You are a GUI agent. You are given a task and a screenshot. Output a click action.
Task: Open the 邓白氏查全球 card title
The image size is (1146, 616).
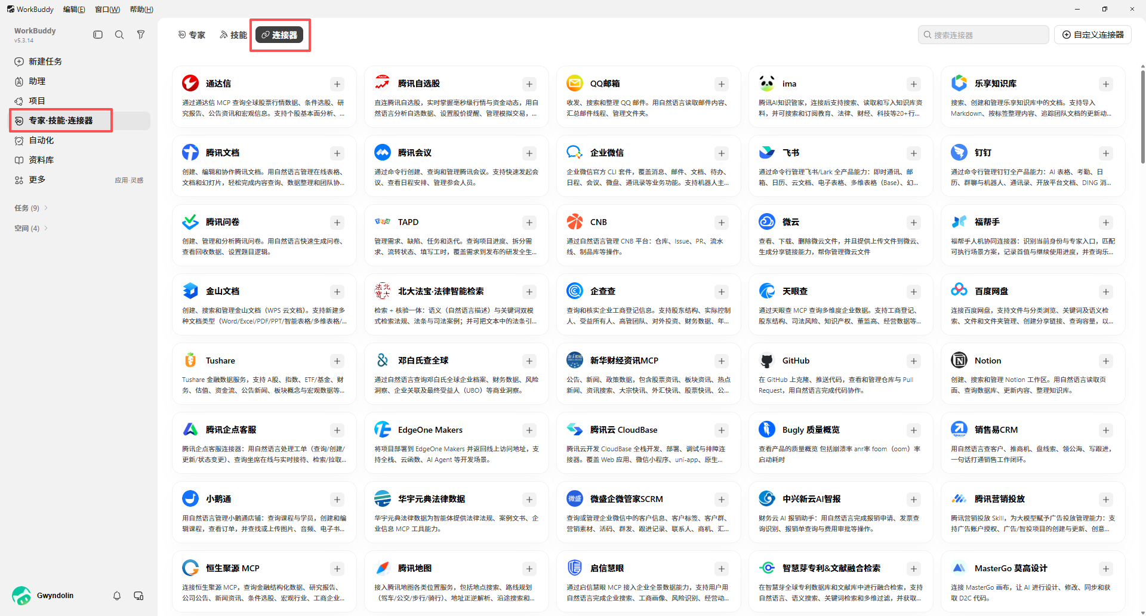423,361
